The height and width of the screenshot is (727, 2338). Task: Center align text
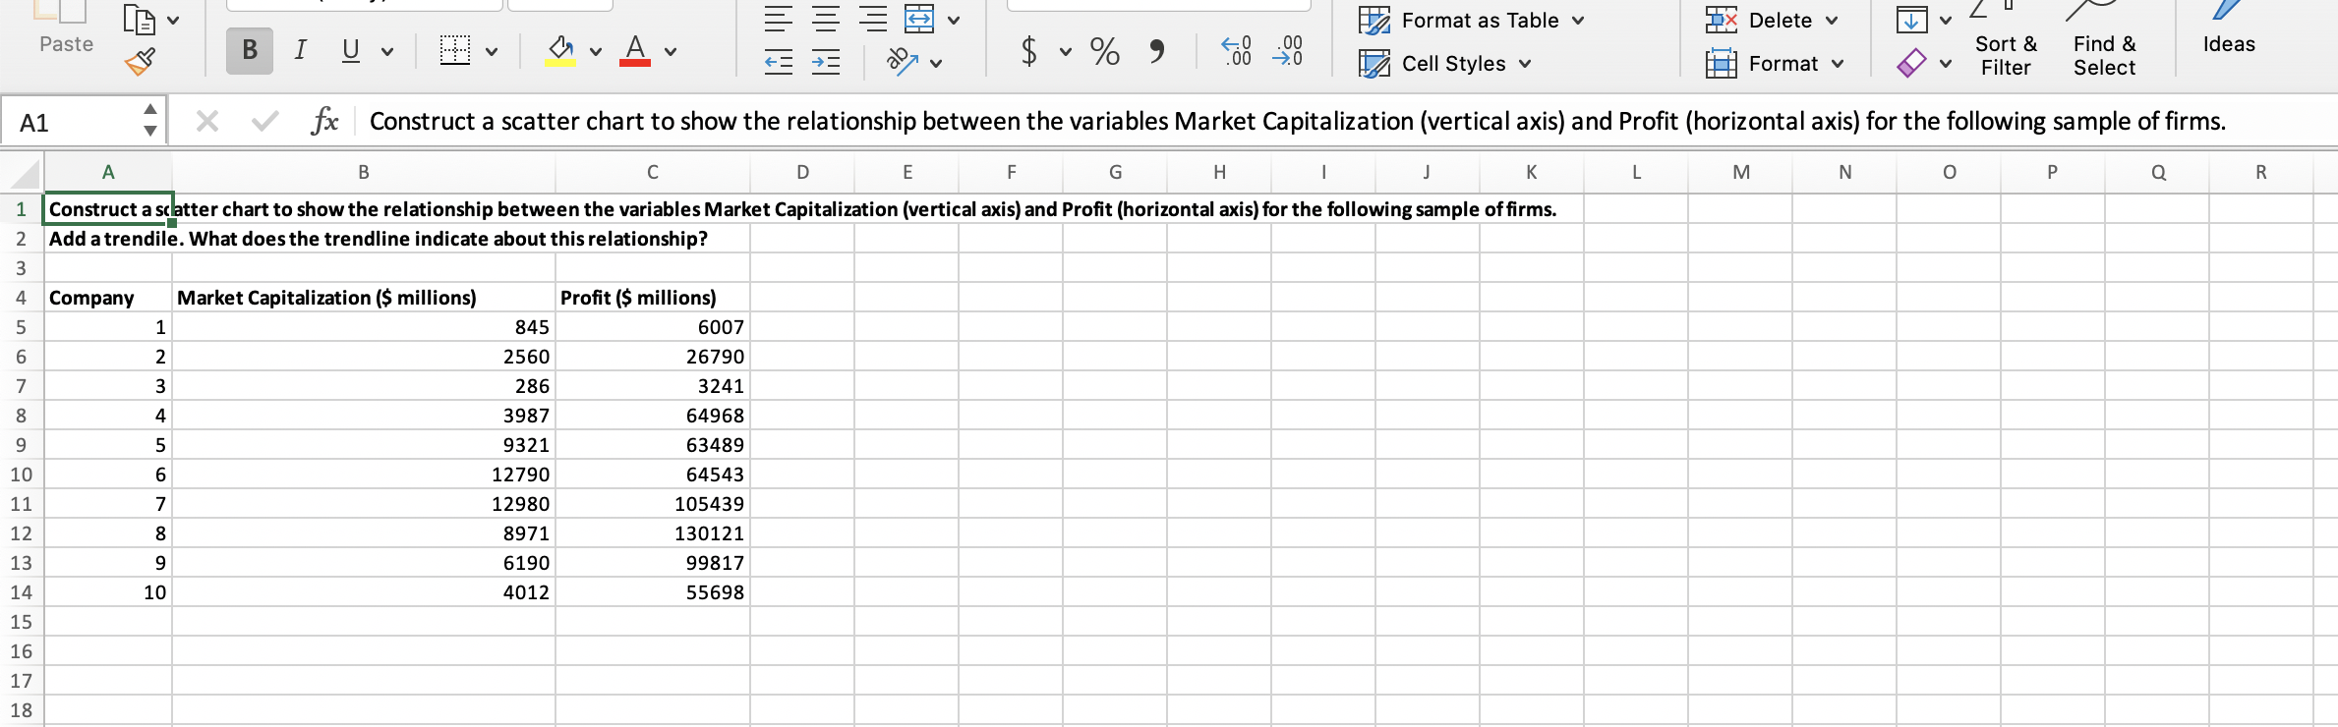(826, 19)
